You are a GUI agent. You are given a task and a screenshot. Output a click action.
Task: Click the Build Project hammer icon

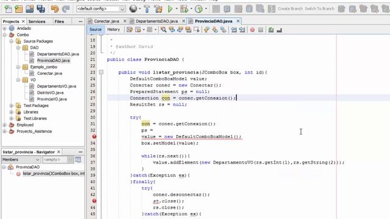click(147, 9)
